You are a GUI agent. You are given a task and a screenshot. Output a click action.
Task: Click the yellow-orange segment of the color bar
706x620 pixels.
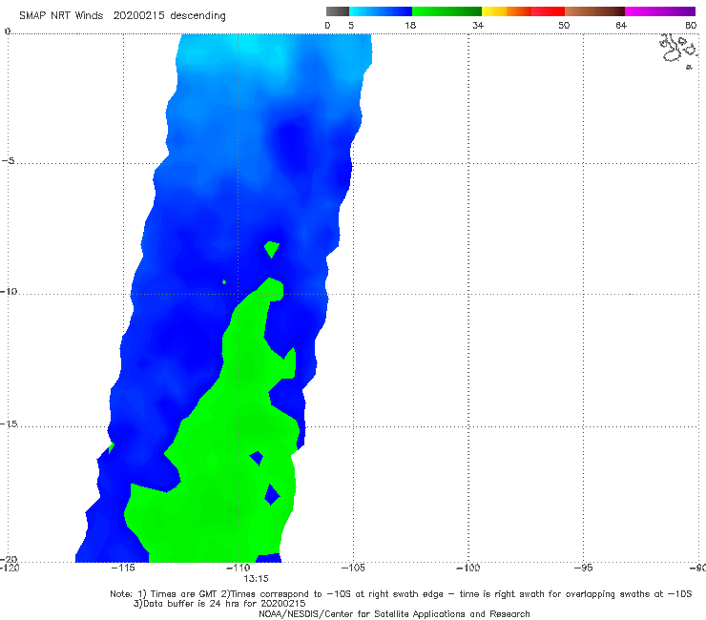[507, 11]
